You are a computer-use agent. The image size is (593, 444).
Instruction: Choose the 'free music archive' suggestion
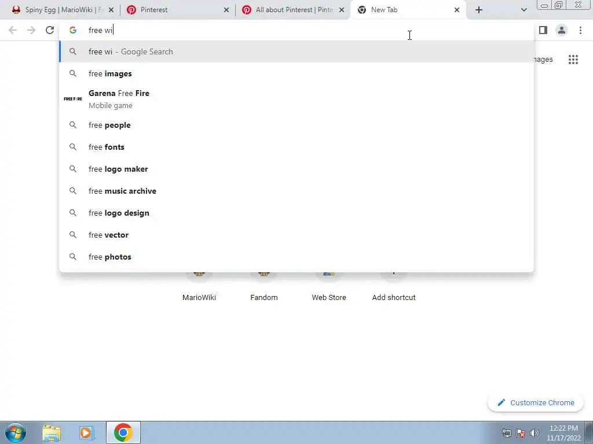296,191
